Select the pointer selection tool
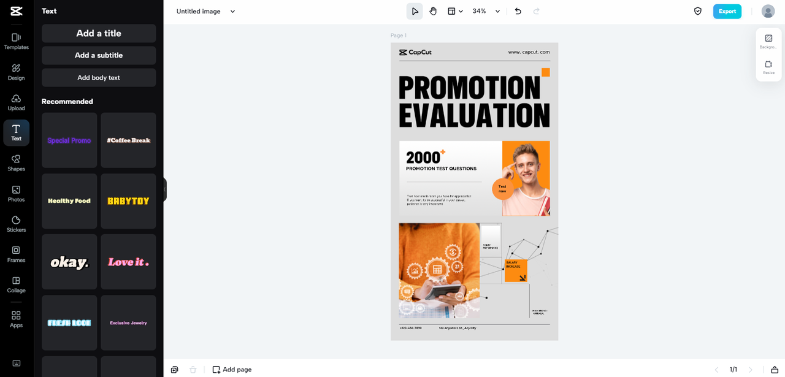 [x=415, y=11]
